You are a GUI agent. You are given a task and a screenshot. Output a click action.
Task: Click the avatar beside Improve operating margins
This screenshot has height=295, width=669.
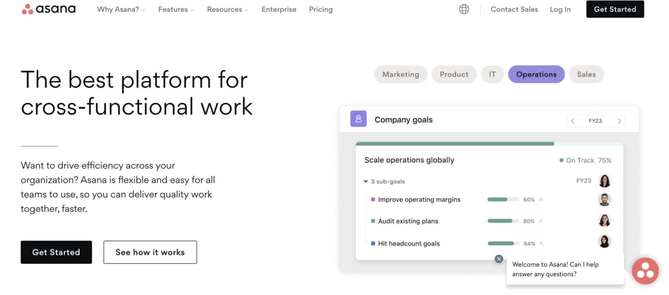tap(605, 199)
